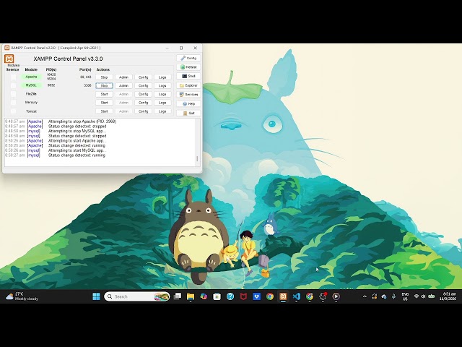Start the Mercury module
The width and height of the screenshot is (462, 347).
tap(104, 103)
